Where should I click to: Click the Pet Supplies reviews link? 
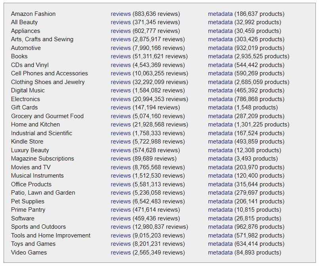pyautogui.click(x=120, y=201)
